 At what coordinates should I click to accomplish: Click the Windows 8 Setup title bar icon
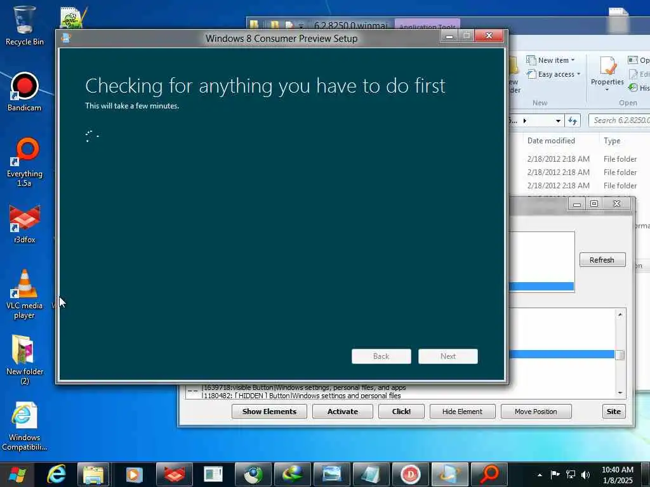tap(66, 38)
